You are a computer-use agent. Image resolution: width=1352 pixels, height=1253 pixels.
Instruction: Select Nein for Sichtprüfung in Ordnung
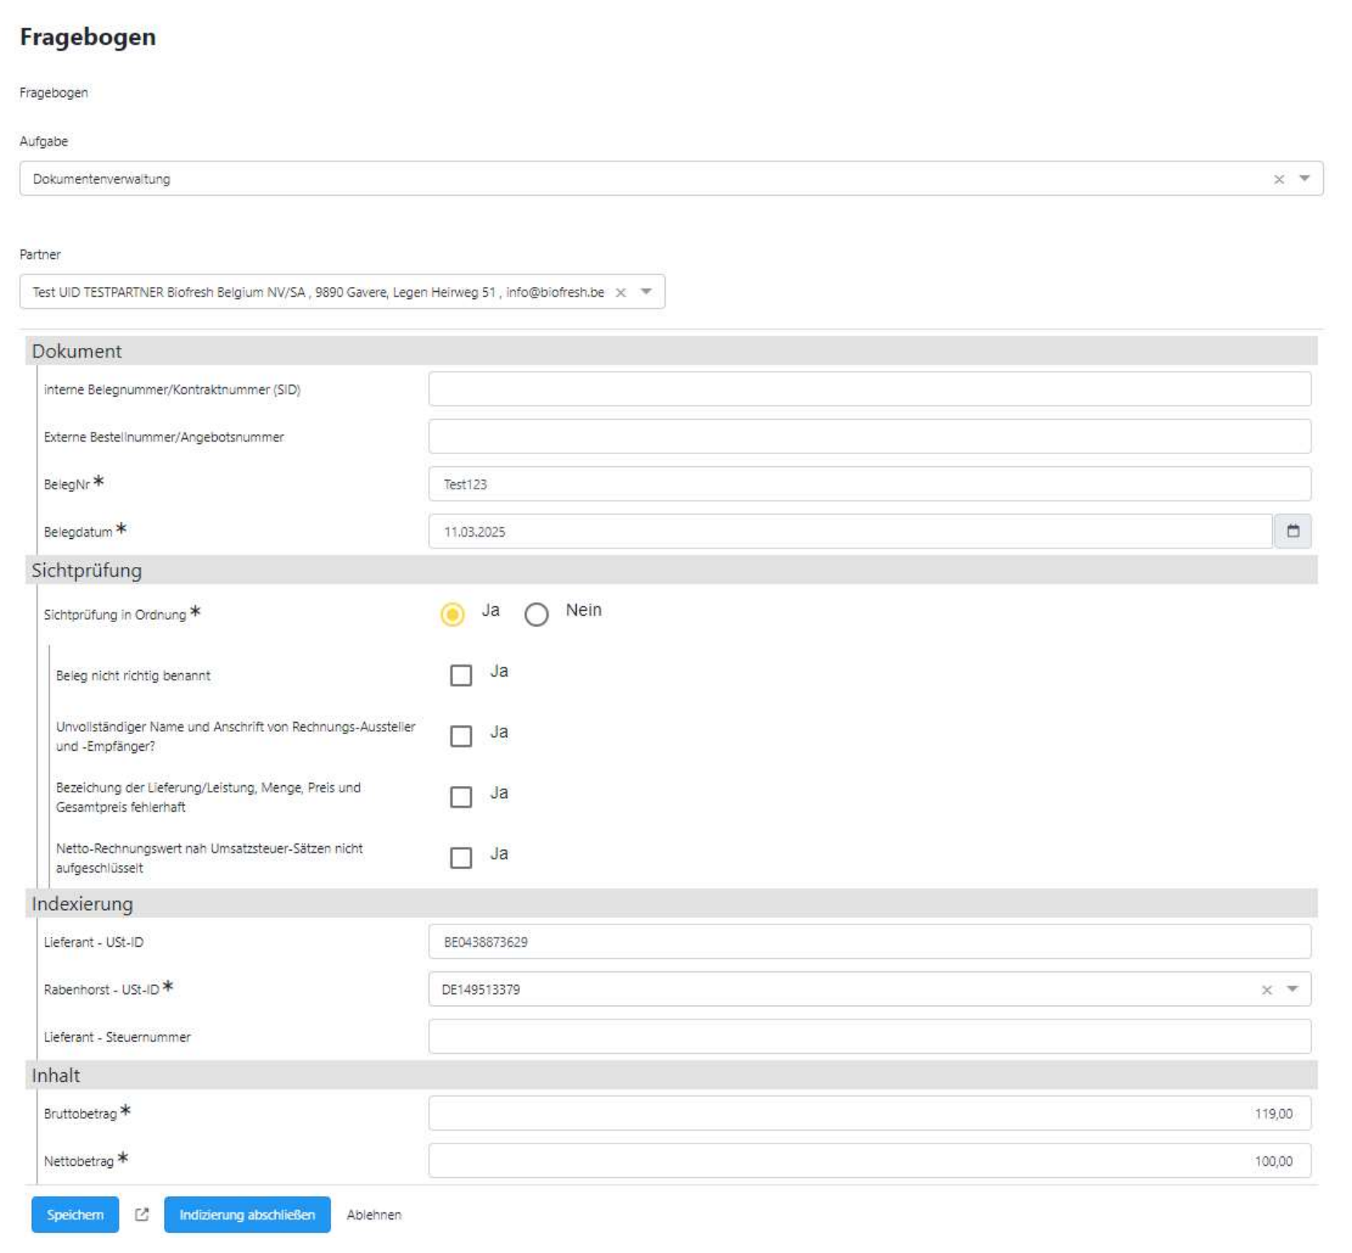(x=536, y=614)
